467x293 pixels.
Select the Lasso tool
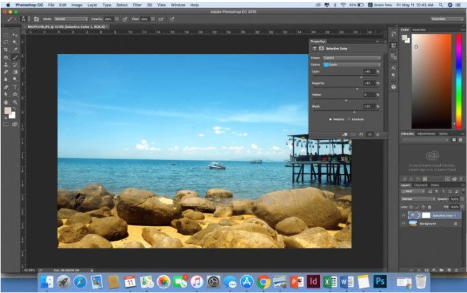(x=6, y=43)
